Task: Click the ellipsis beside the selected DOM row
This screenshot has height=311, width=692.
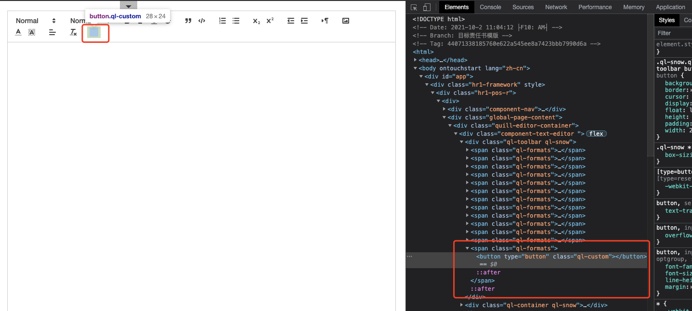Action: [x=410, y=257]
